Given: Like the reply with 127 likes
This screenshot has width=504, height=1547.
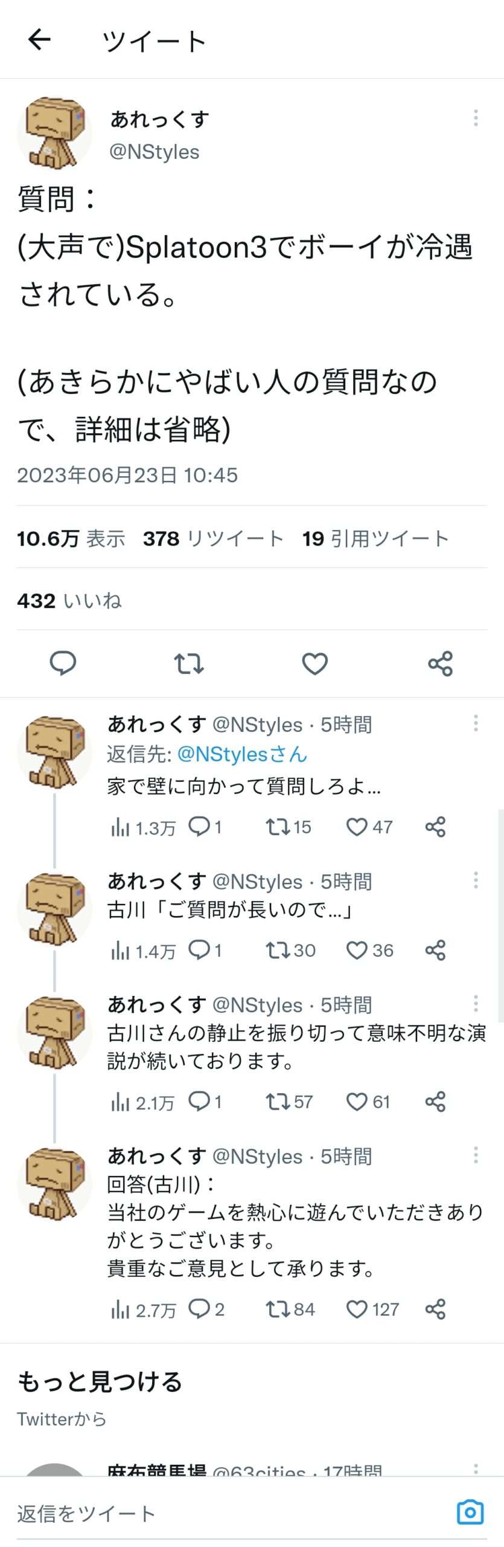Looking at the screenshot, I should click(357, 1309).
